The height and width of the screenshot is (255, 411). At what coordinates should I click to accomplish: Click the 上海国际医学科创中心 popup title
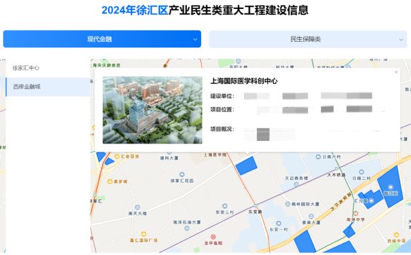244,81
